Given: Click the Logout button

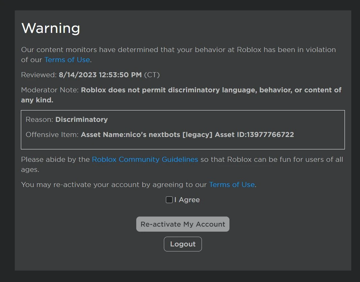Looking at the screenshot, I should pos(183,244).
